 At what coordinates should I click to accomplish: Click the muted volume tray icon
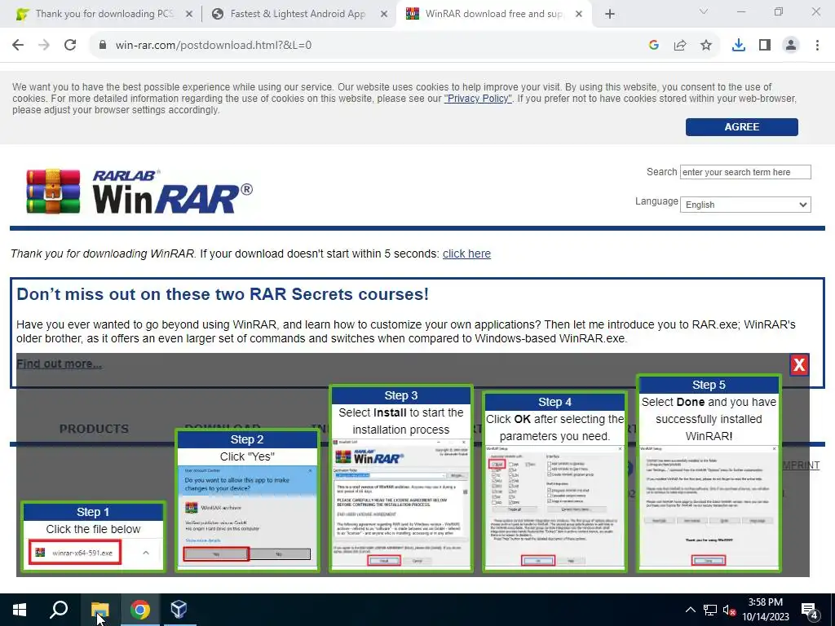click(x=729, y=610)
